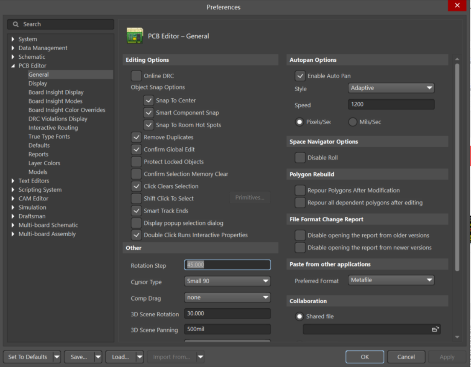Enable the Online DRC checkbox
This screenshot has height=367, width=471.
136,76
